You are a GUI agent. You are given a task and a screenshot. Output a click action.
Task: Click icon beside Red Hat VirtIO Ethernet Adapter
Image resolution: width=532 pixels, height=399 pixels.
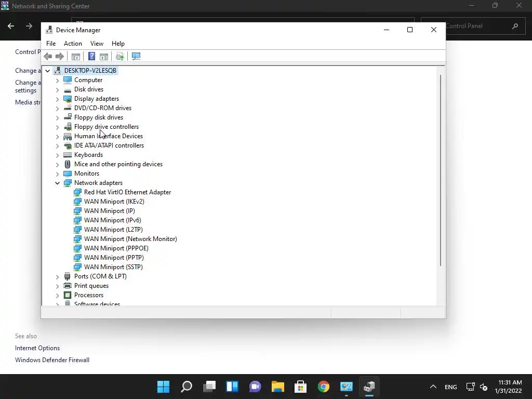click(x=78, y=192)
